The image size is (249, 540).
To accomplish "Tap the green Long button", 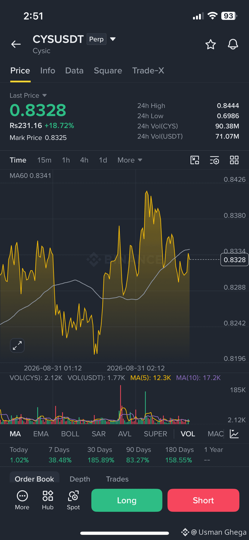I will coord(127,500).
